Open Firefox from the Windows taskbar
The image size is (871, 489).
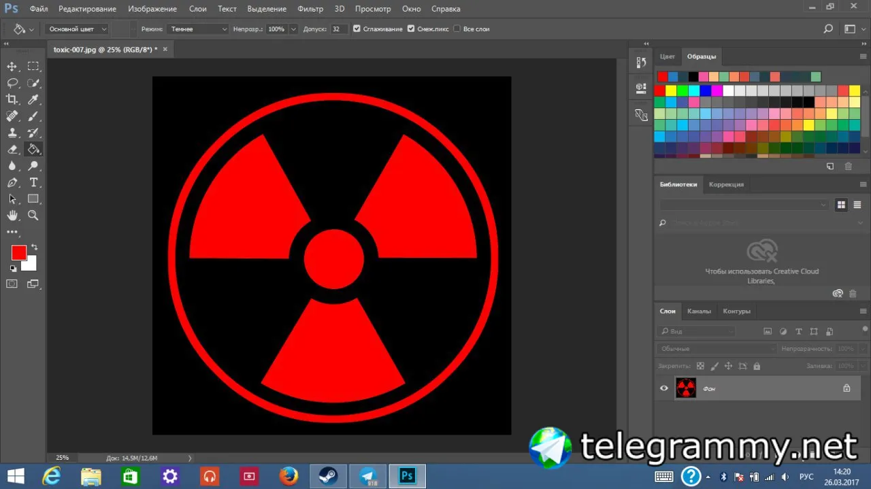[x=289, y=475]
